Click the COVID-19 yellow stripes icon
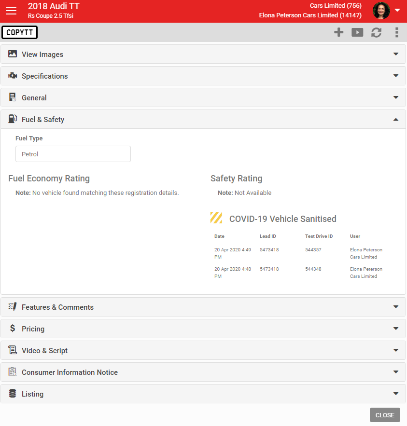The height and width of the screenshot is (426, 407). point(216,218)
